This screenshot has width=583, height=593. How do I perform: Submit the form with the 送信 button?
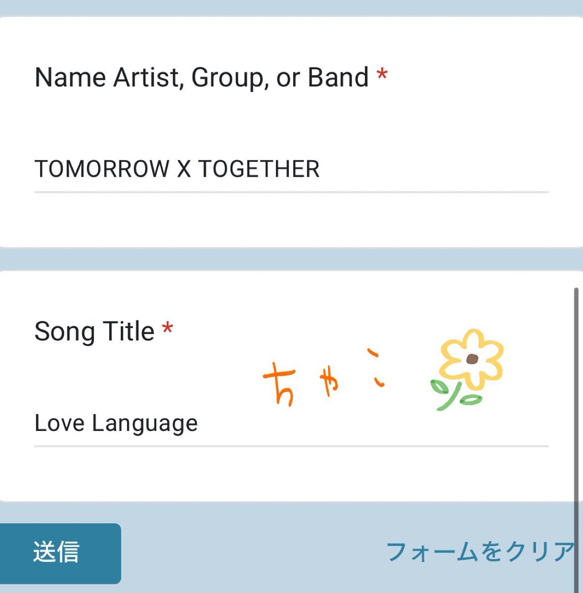tap(60, 553)
